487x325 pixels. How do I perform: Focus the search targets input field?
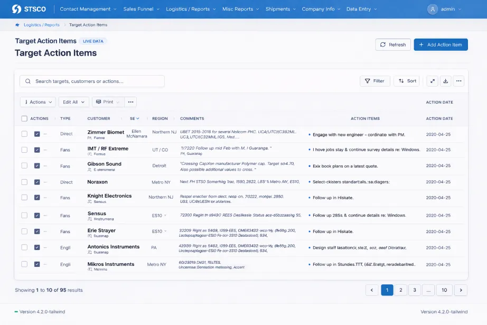tap(92, 81)
